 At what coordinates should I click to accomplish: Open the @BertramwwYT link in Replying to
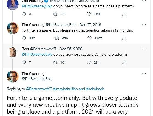click(39, 89)
